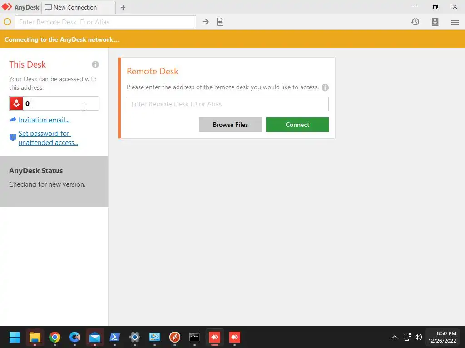Open the address book icon

435,22
